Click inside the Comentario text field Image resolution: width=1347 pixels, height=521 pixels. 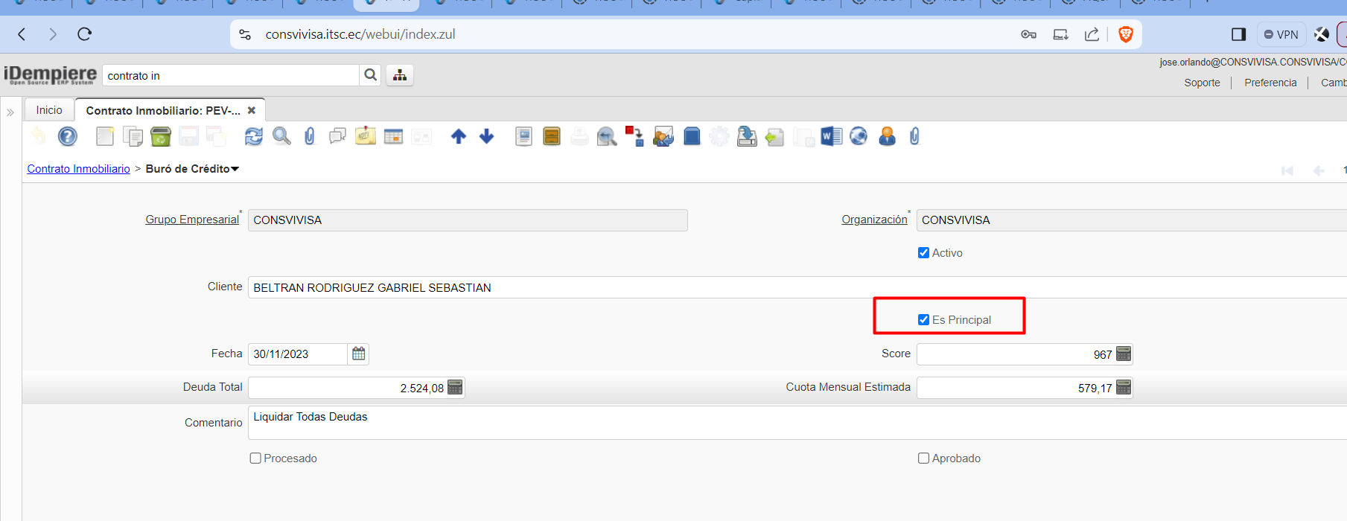tap(745, 423)
